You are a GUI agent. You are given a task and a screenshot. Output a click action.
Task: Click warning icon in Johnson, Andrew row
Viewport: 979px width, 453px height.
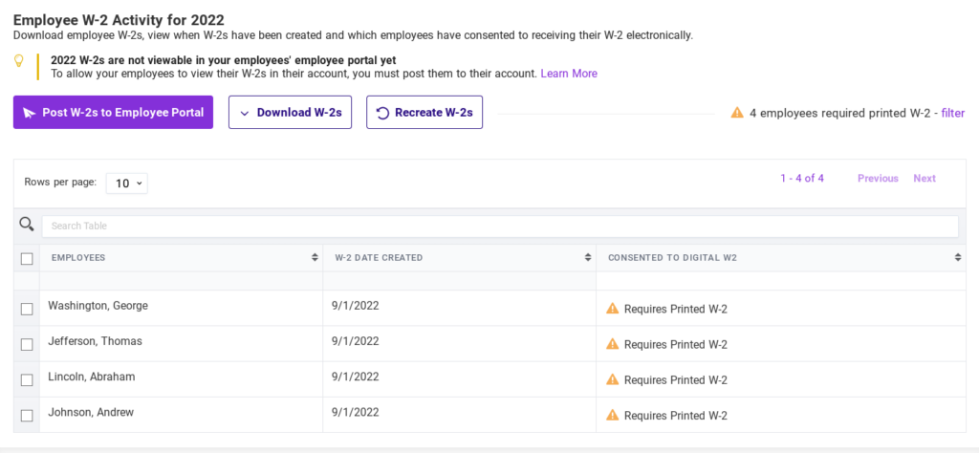coord(613,415)
